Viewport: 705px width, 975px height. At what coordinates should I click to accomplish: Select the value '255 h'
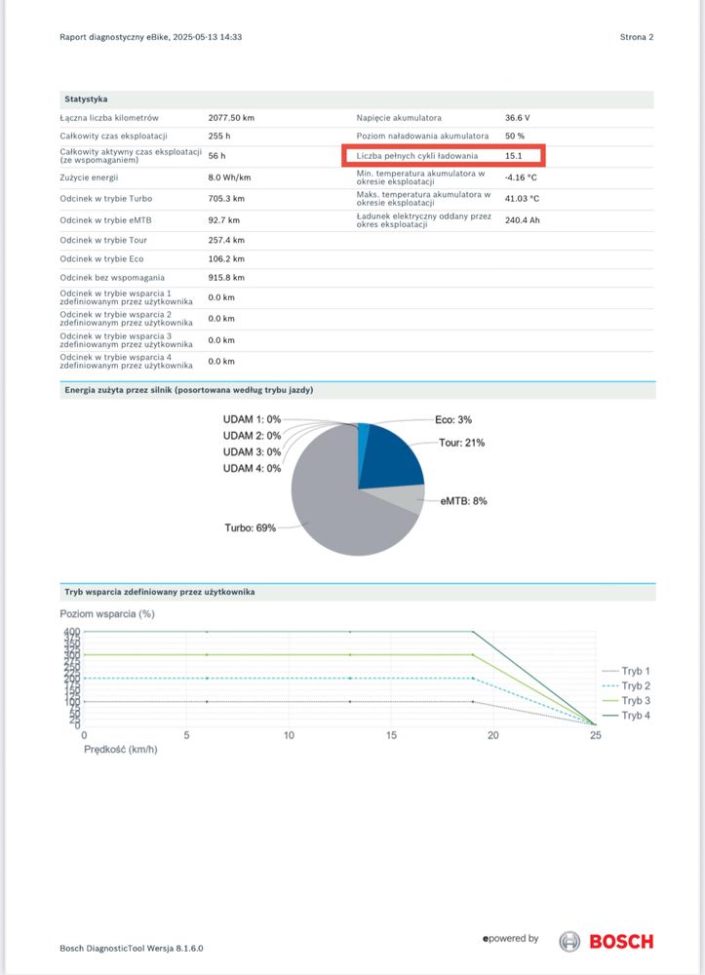click(x=219, y=136)
